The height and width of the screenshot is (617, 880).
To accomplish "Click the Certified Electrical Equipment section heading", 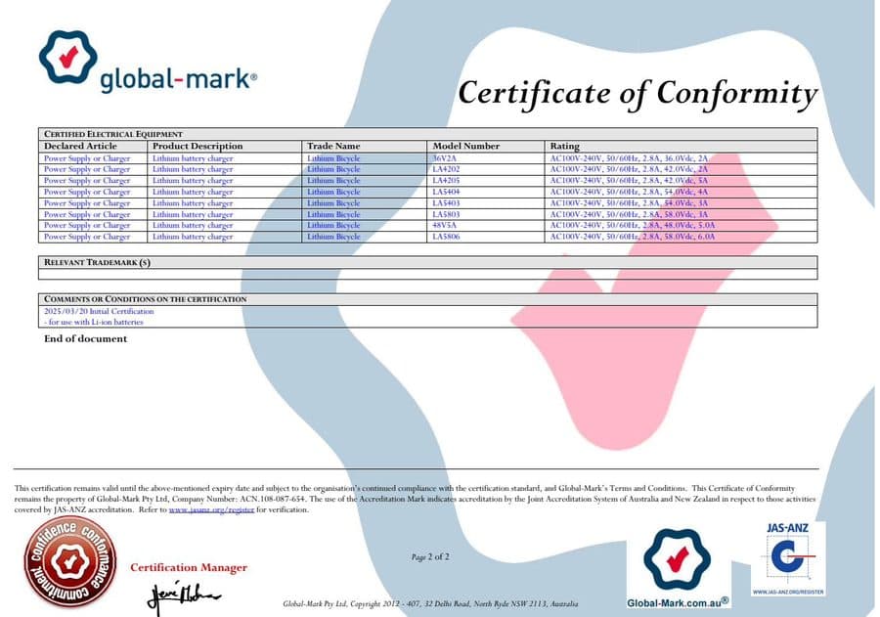I will 113,134.
